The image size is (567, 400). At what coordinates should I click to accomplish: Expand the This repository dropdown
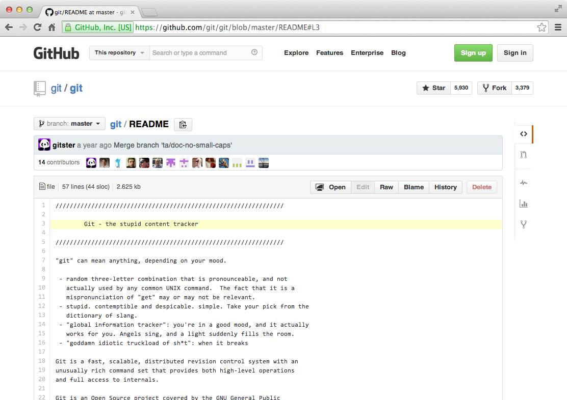click(x=119, y=53)
